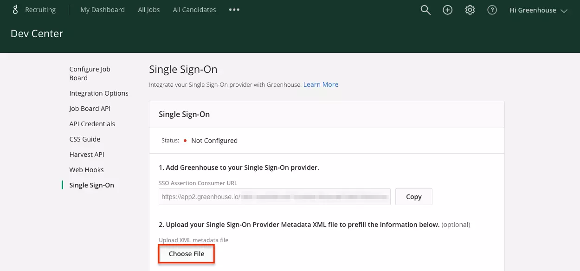Open API Credentials in sidebar

tap(92, 124)
